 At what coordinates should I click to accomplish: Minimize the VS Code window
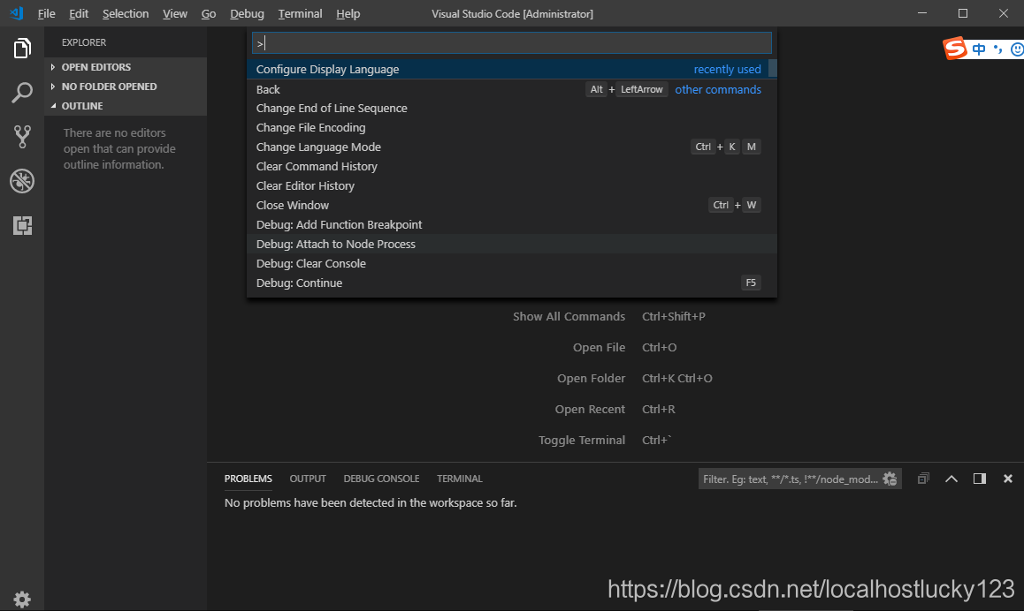pos(922,13)
